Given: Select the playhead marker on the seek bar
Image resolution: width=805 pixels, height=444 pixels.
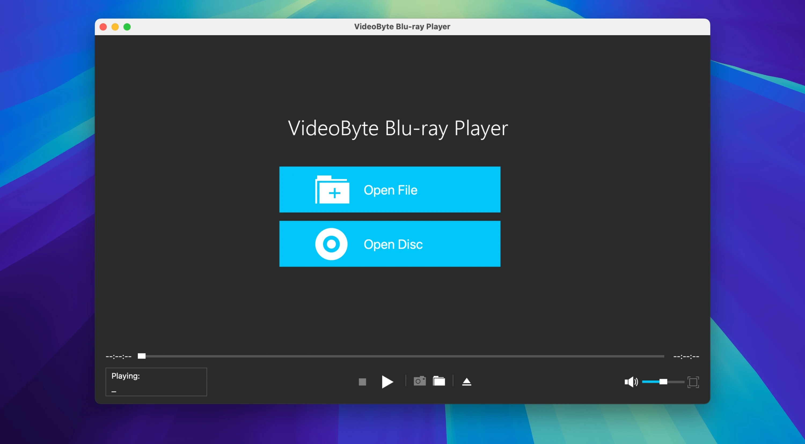Looking at the screenshot, I should (x=142, y=356).
